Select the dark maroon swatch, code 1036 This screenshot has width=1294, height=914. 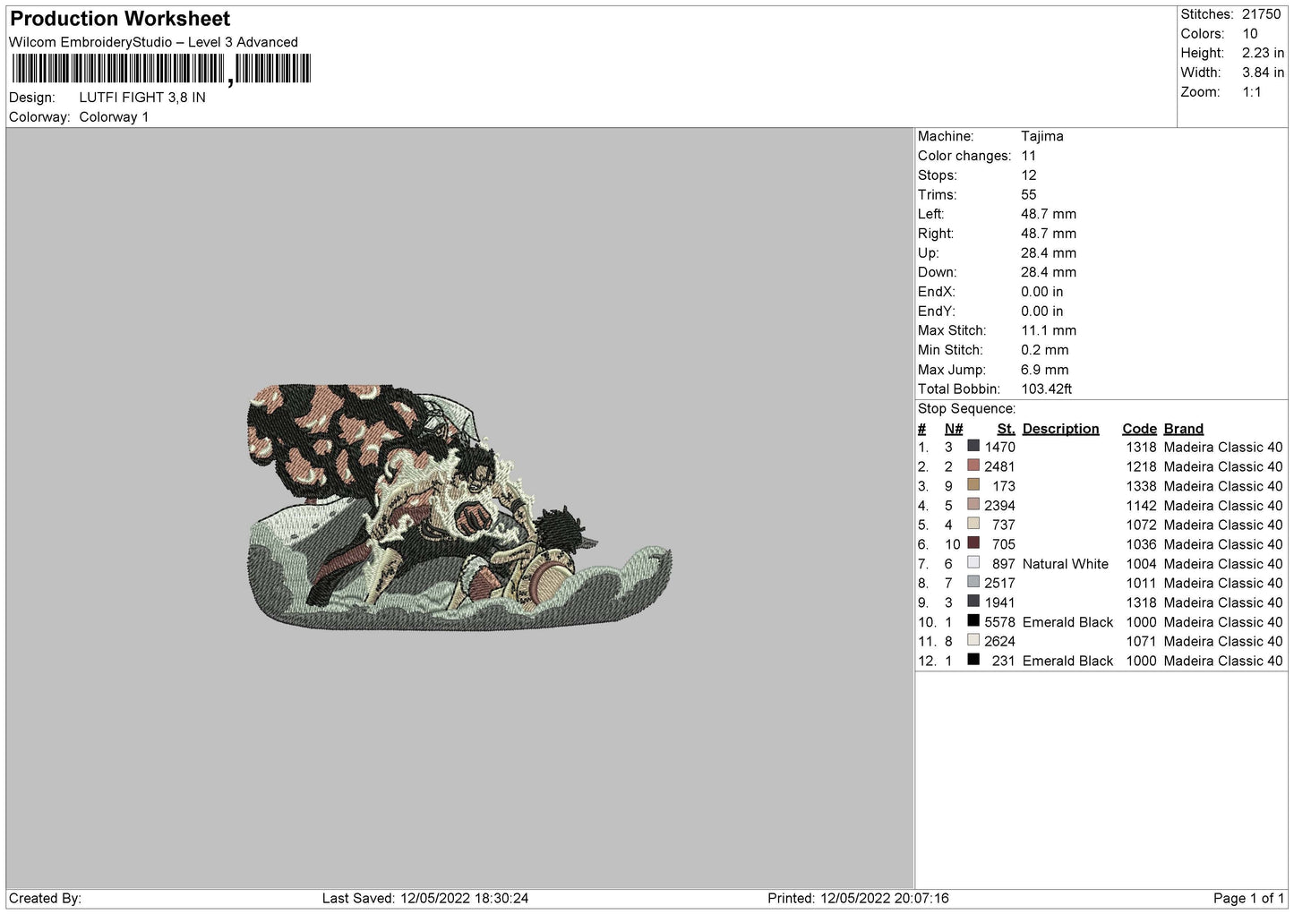pyautogui.click(x=973, y=543)
